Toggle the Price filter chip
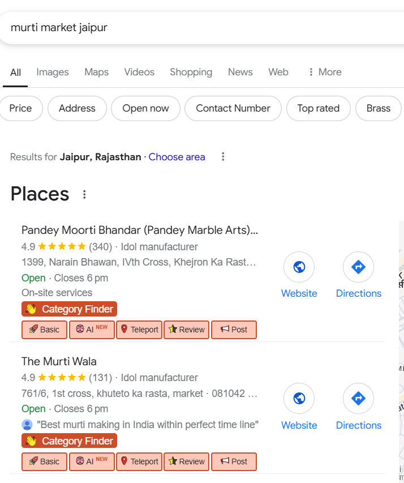The width and height of the screenshot is (404, 483). click(20, 108)
